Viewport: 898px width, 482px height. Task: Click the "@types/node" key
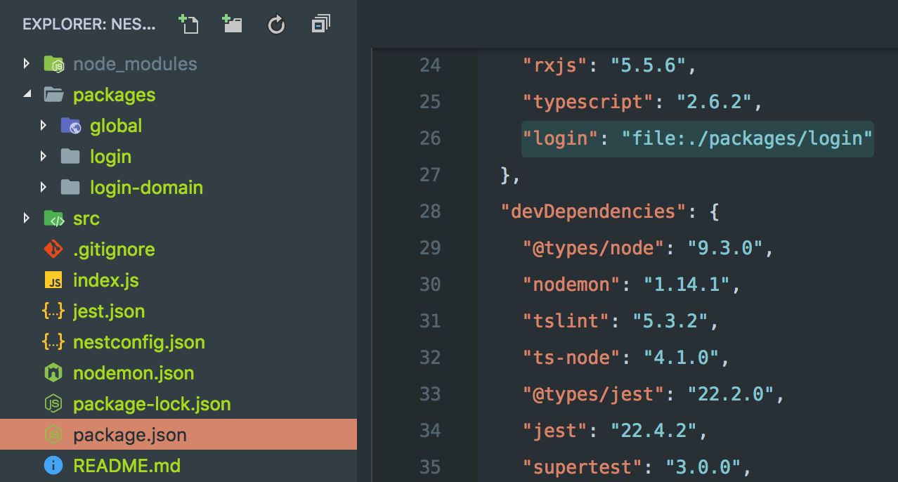tap(594, 248)
